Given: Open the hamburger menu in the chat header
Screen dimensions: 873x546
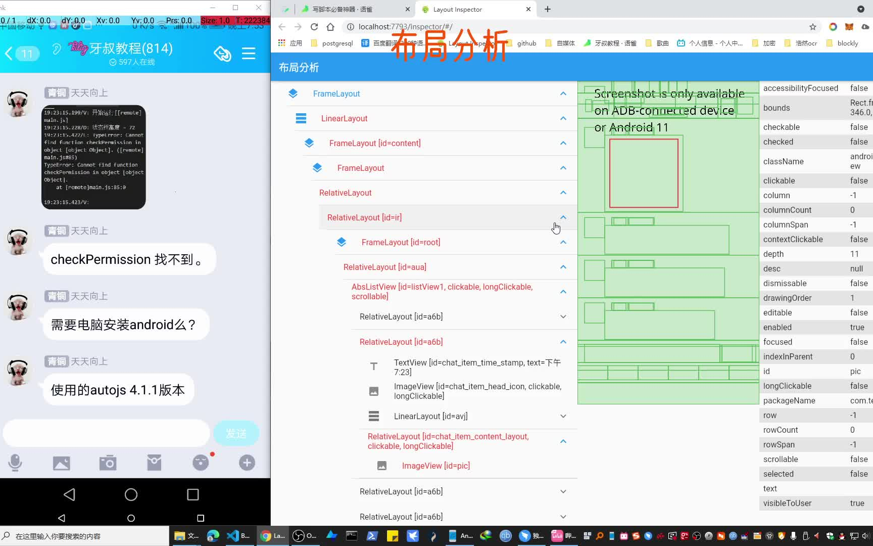Looking at the screenshot, I should [249, 53].
